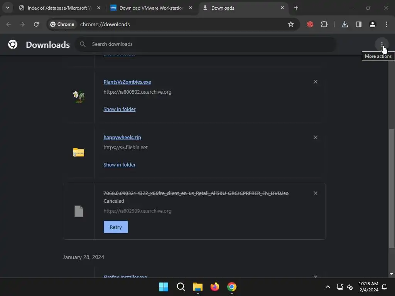Click the scrollbar down arrow
Image resolution: width=395 pixels, height=296 pixels.
click(392, 274)
